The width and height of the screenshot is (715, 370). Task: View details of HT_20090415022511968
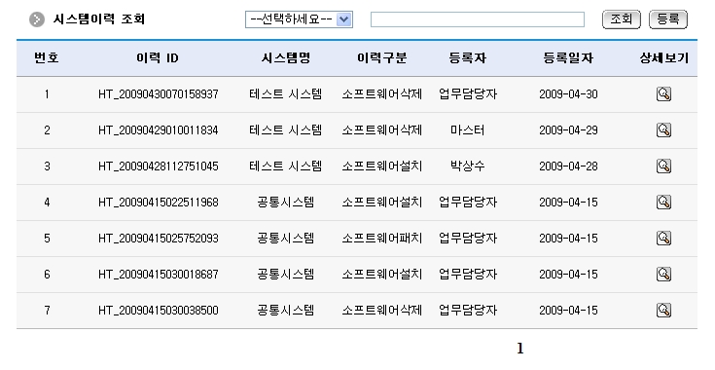663,203
